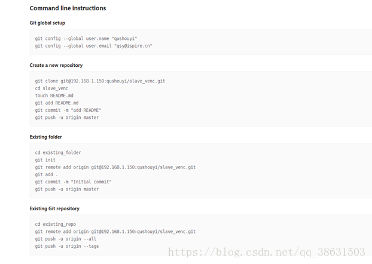Click the "Command line instructions" heading
The image size is (372, 264).
[68, 8]
